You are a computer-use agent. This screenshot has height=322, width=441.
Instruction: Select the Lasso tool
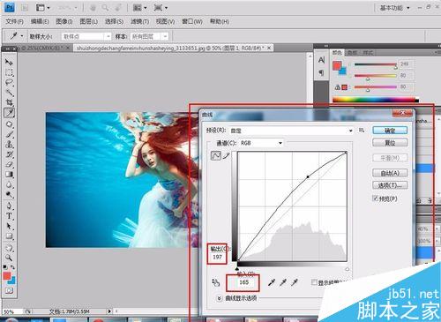click(9, 82)
